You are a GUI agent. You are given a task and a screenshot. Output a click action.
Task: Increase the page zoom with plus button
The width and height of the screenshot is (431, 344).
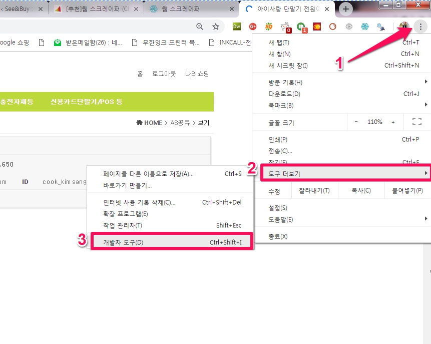click(393, 121)
